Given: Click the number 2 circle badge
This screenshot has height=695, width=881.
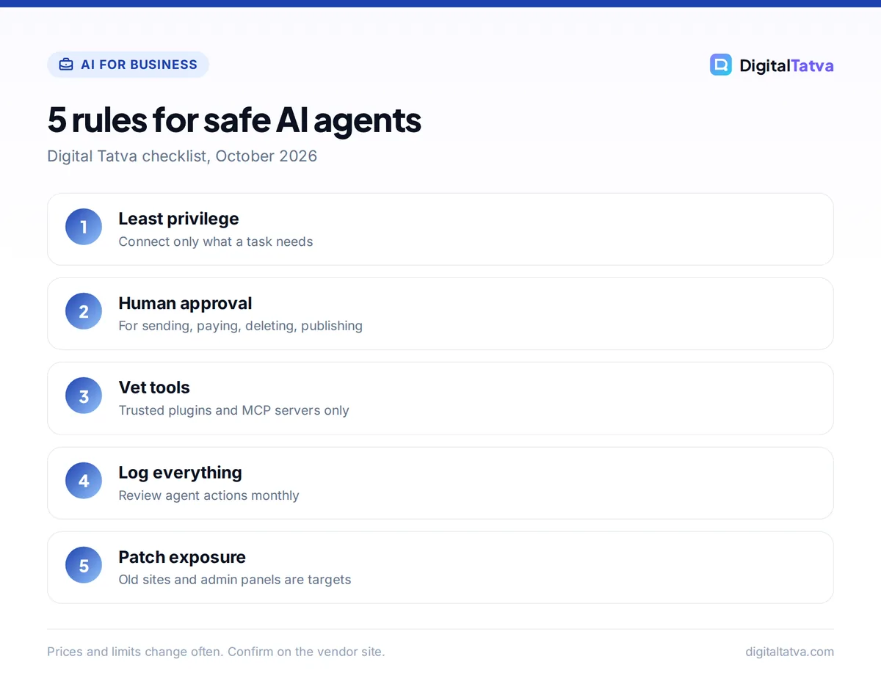Looking at the screenshot, I should (84, 311).
